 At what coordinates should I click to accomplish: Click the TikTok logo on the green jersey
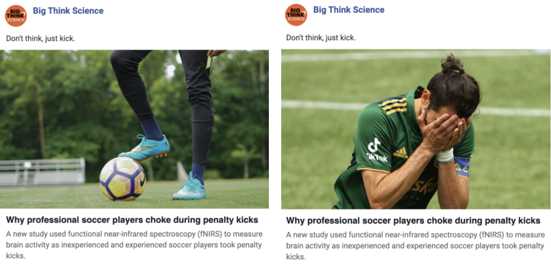tap(376, 151)
